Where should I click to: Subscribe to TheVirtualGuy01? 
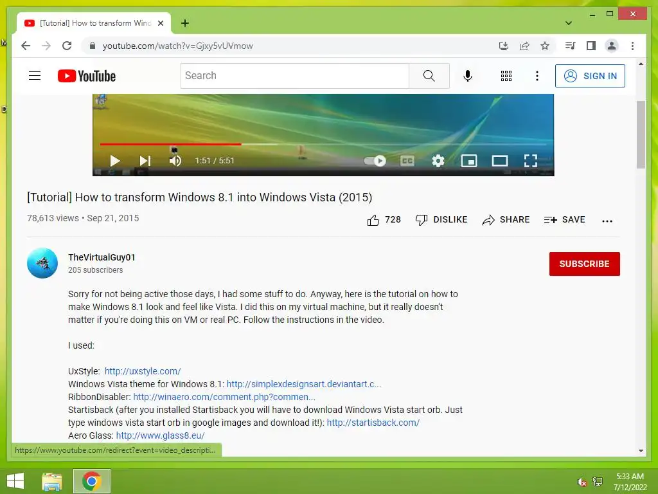[584, 264]
